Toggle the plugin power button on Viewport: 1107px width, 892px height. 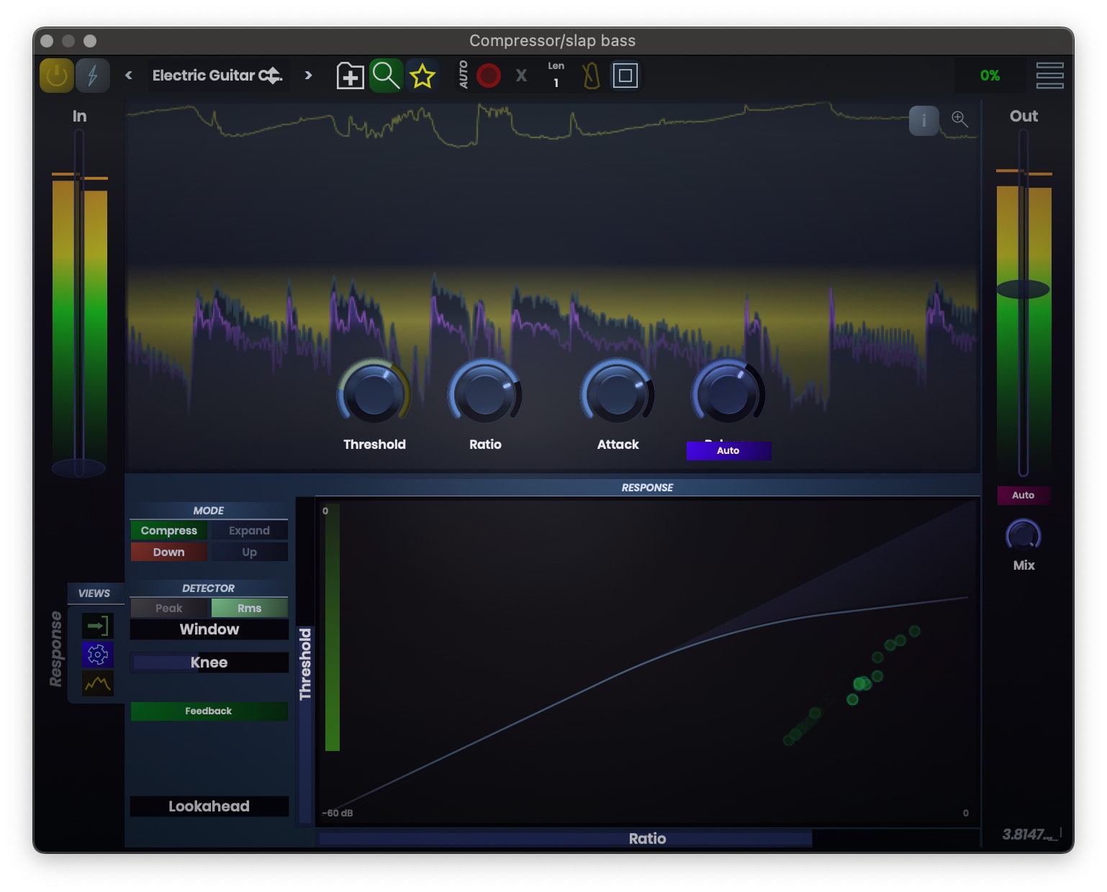55,75
